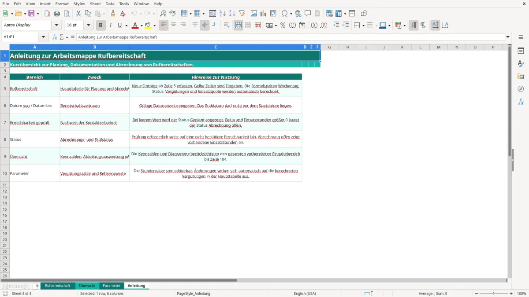Click Export as PDF icon

click(x=47, y=14)
